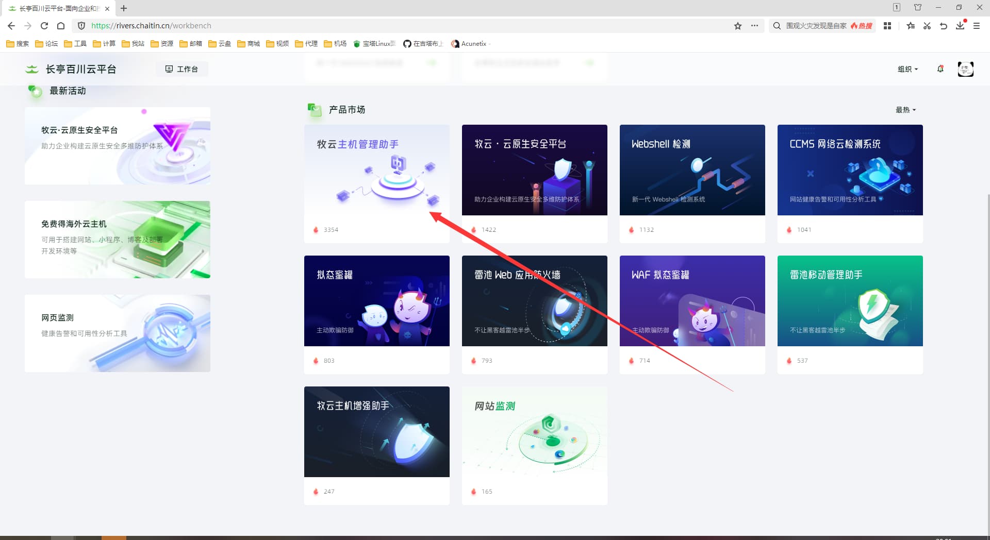Click the screenshot scissors icon
Viewport: 990px width, 540px height.
coord(927,26)
